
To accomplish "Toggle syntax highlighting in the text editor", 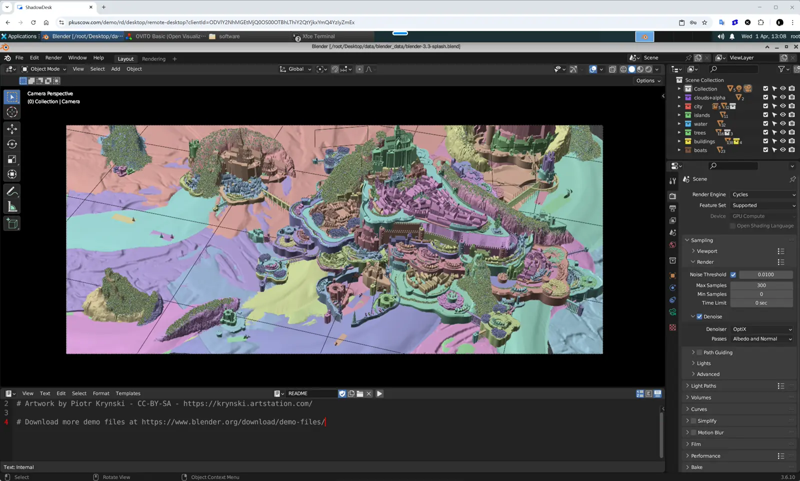I will point(657,394).
